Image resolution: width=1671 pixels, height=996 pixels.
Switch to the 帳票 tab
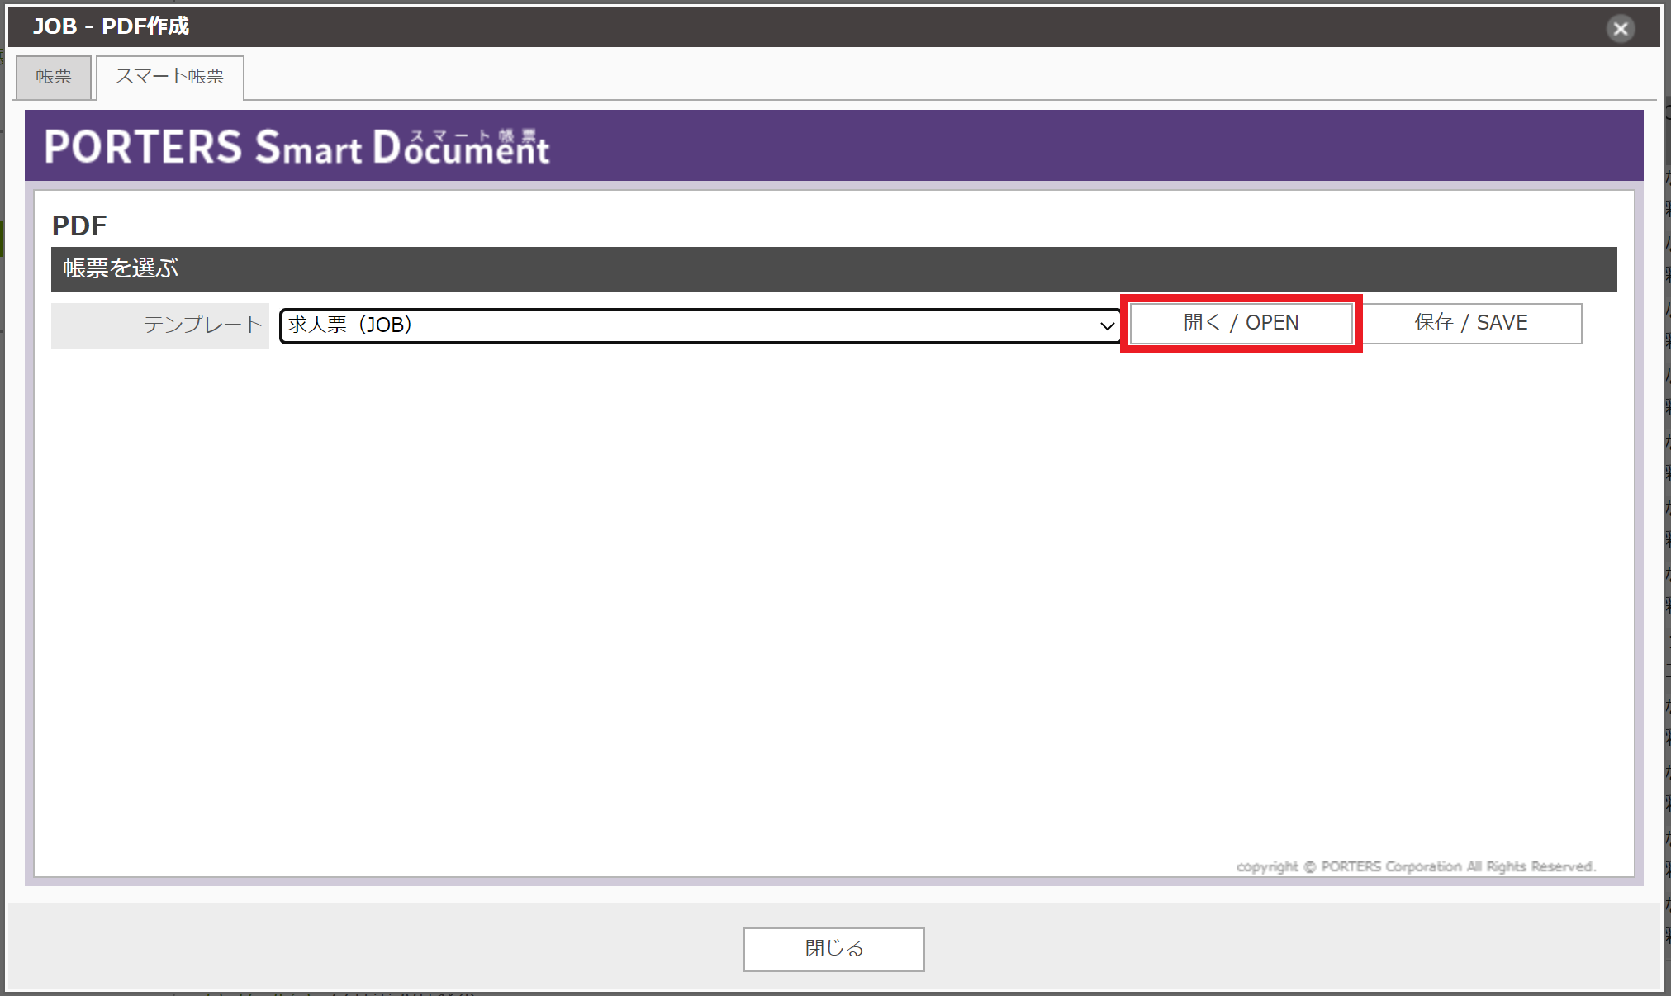pyautogui.click(x=53, y=77)
